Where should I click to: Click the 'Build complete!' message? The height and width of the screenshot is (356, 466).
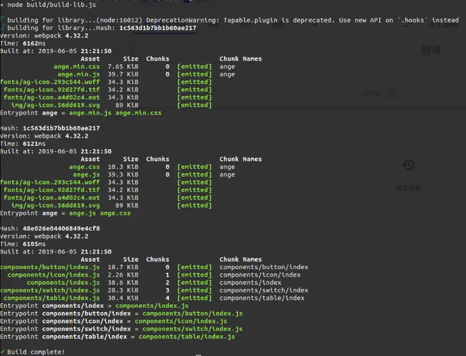[x=36, y=352]
